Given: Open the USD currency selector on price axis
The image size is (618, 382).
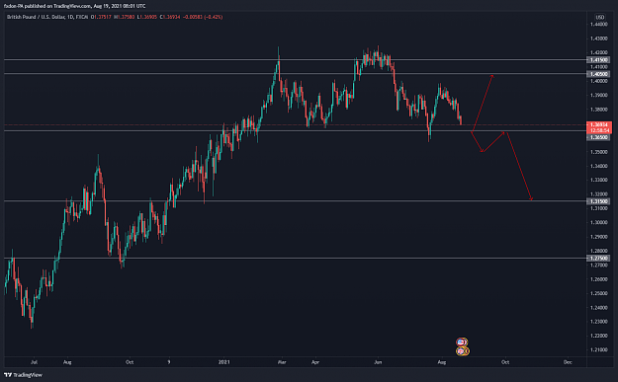Looking at the screenshot, I should coord(599,18).
